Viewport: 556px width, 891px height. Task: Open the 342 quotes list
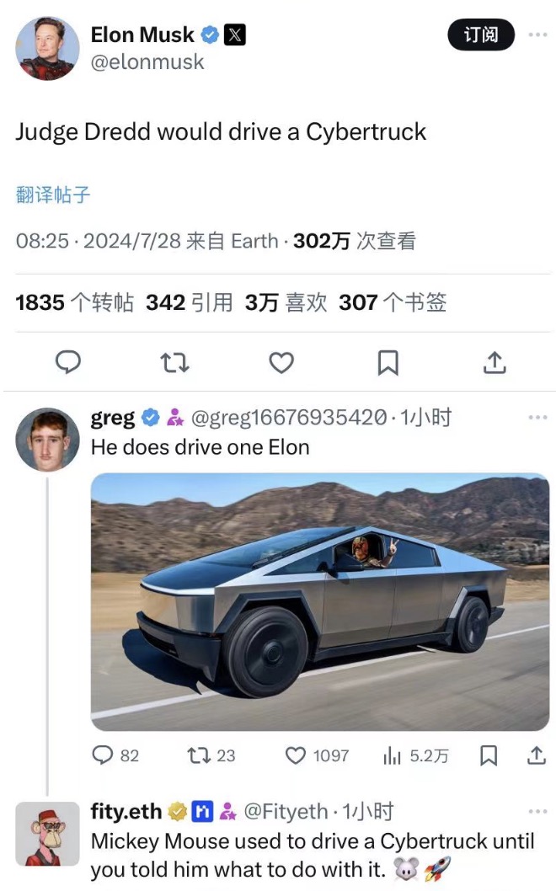tap(190, 302)
